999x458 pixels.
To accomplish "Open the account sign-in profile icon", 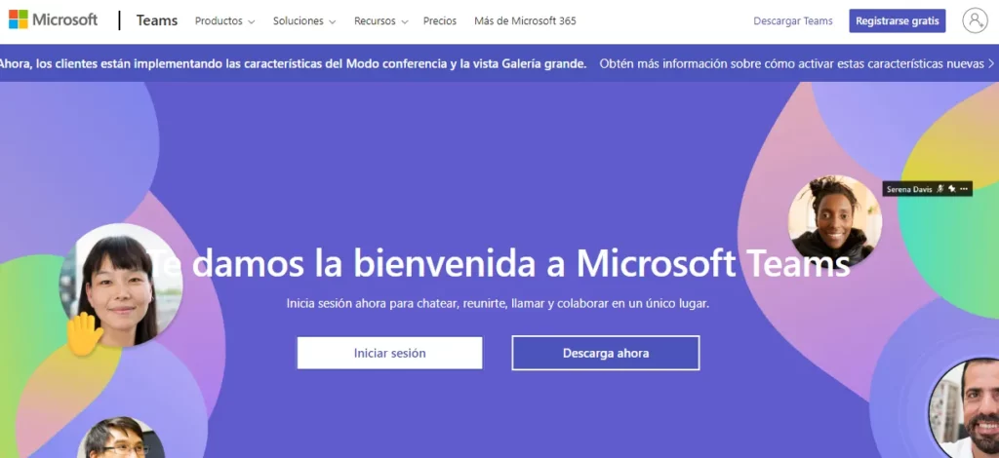I will pyautogui.click(x=974, y=20).
